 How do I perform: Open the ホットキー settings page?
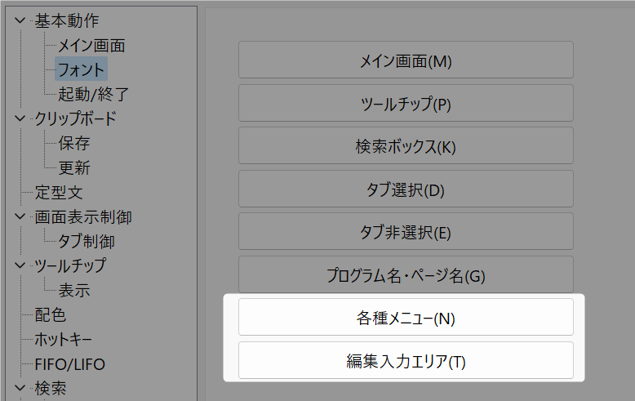click(x=63, y=340)
